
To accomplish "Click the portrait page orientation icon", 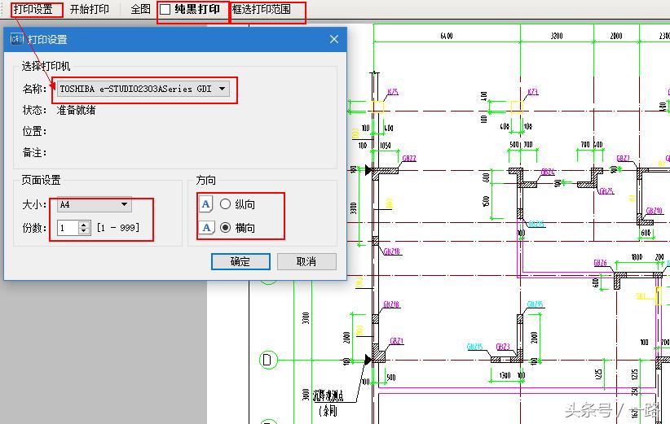I will point(207,204).
